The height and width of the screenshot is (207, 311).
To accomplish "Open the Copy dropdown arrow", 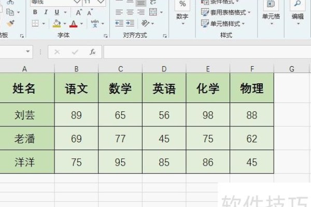I will click(19, 12).
